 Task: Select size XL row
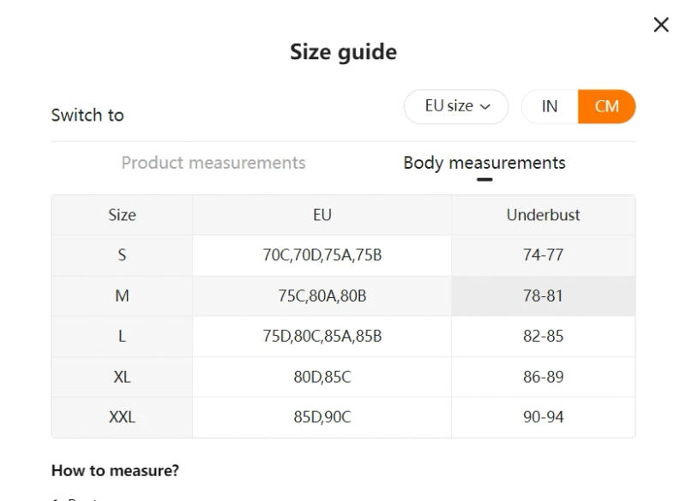point(122,376)
